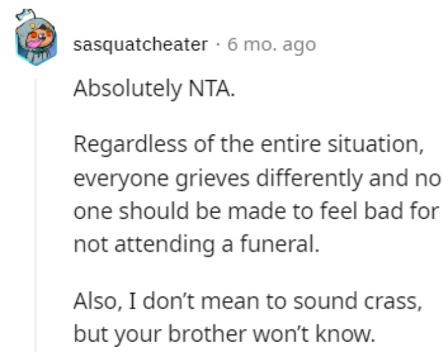Click the '6 mo. ago' timestamp
Image resolution: width=448 pixels, height=352 pixels.
tap(271, 45)
